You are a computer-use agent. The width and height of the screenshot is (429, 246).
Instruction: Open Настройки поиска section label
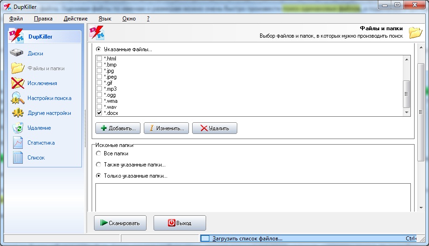[49, 98]
